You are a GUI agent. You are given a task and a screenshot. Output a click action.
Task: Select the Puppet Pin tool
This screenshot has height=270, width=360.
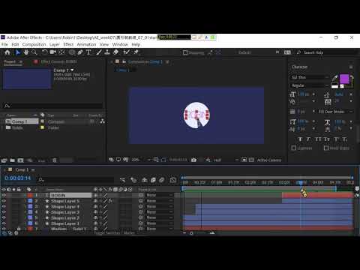(136, 52)
